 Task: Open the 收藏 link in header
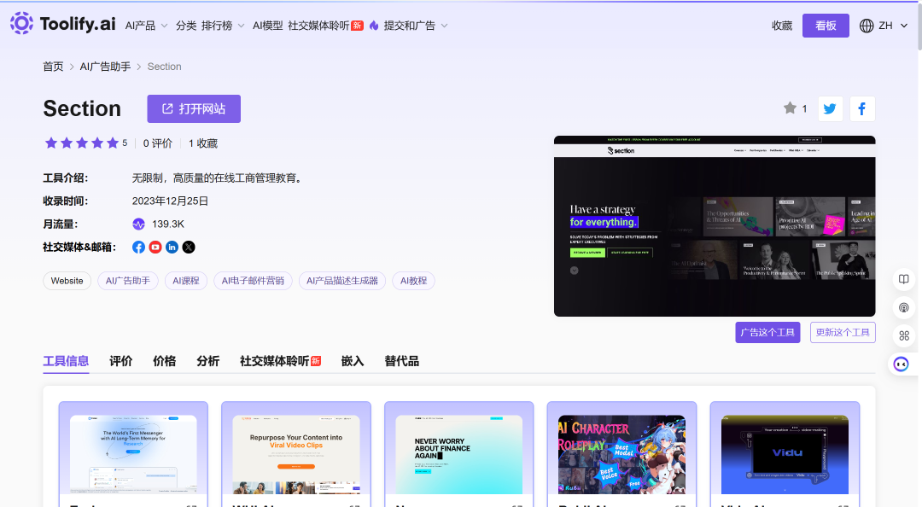tap(782, 26)
